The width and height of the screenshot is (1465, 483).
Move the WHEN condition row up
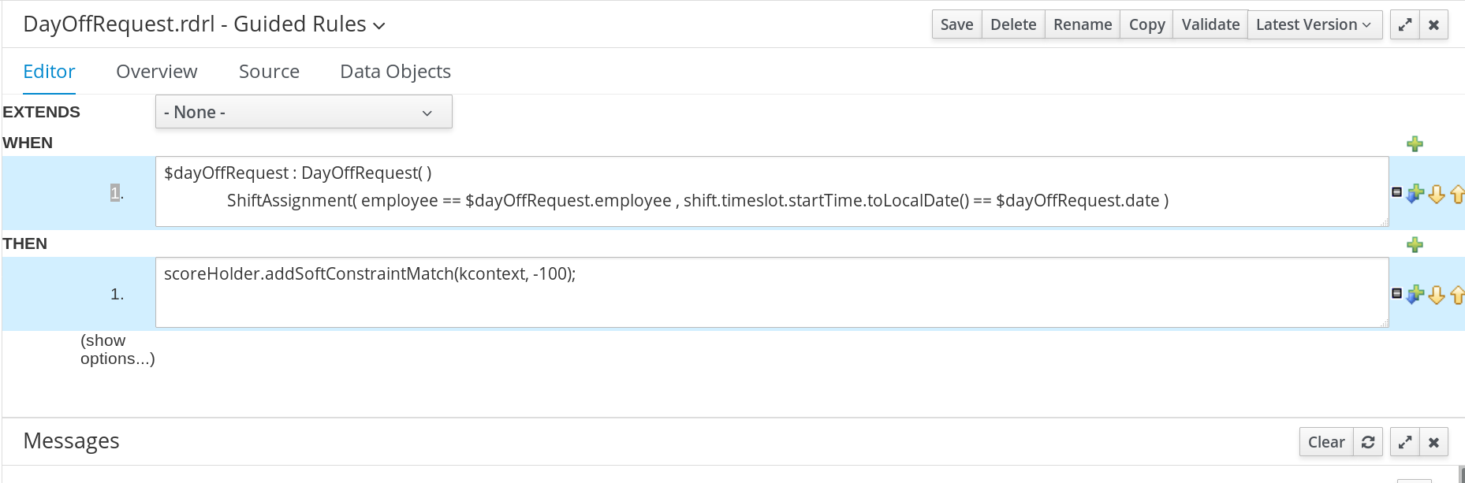pyautogui.click(x=1457, y=194)
